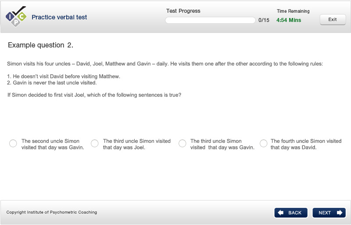Click the left arrow on Back button
Viewport: 351px width, 225px height.
click(x=281, y=213)
